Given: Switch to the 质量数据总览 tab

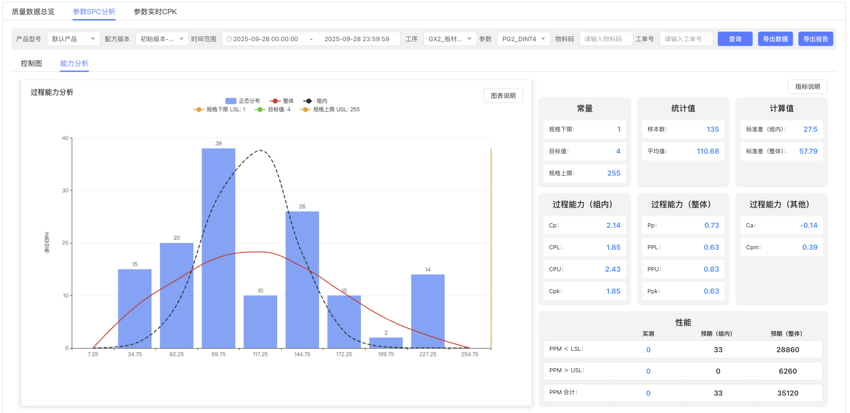Looking at the screenshot, I should coord(33,12).
